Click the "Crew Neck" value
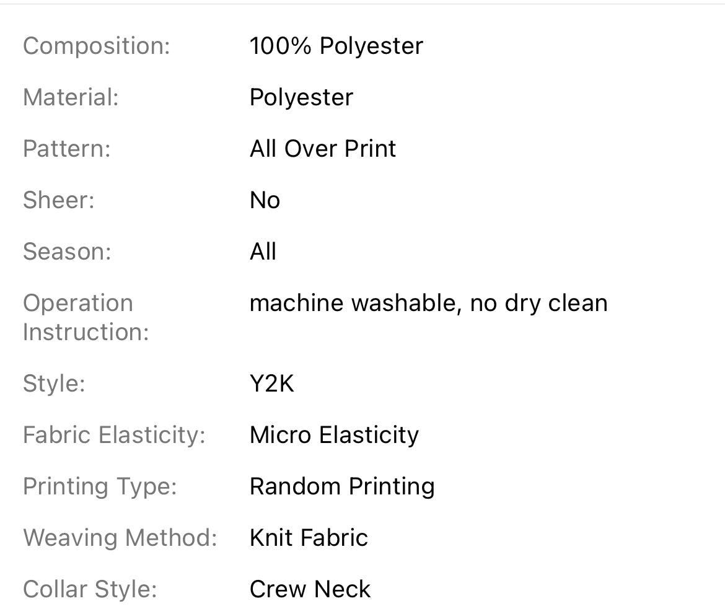725x614 pixels. 310,589
